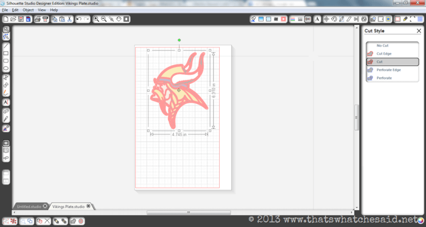The image size is (426, 227).
Task: Click the Group selected shapes icon at bottom
Action: [x=6, y=221]
